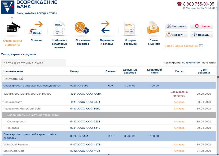Click the red telephone icon
Viewport: 219px width, 156px height.
coord(179,4)
